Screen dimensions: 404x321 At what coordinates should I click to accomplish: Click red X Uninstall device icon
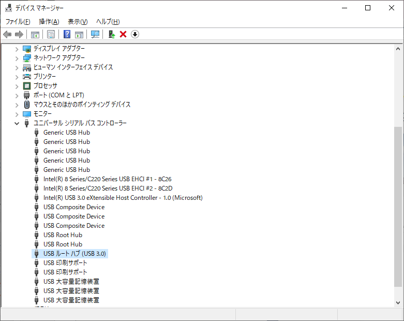click(x=123, y=34)
